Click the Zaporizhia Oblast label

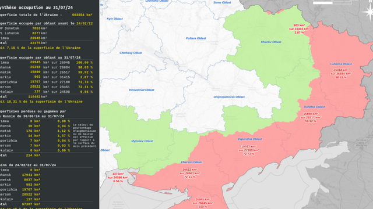pyautogui.click(x=250, y=139)
